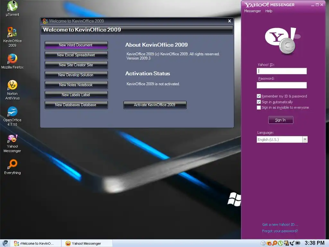Open the Everything search desktop shortcut
Screen dimensions: 329x247
point(12,167)
